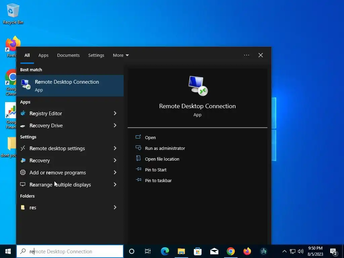Click the monitor icon beside Rearrange multiple displays
Image resolution: width=344 pixels, height=258 pixels.
click(x=23, y=184)
